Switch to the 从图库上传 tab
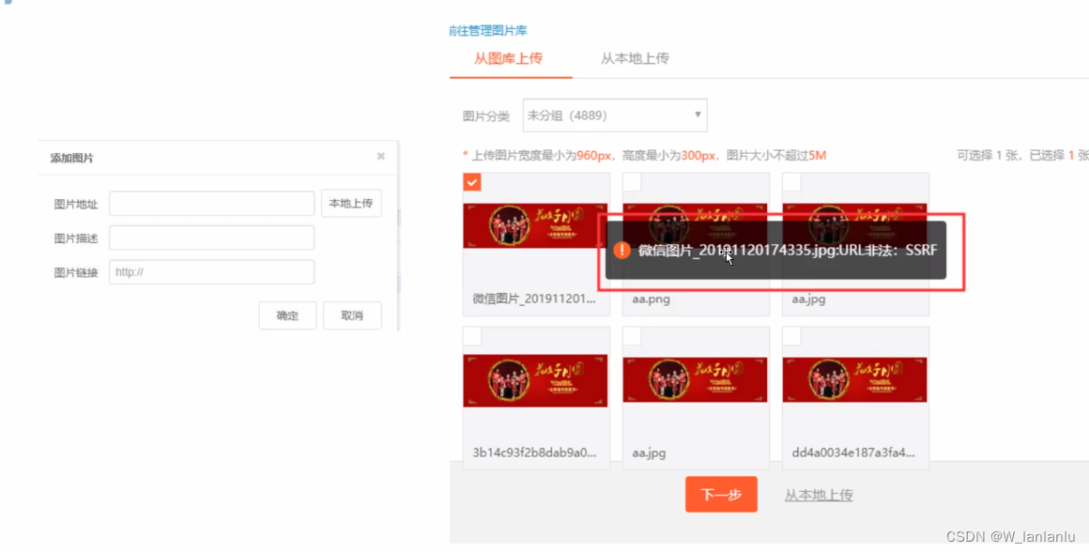The height and width of the screenshot is (552, 1089). (x=509, y=58)
